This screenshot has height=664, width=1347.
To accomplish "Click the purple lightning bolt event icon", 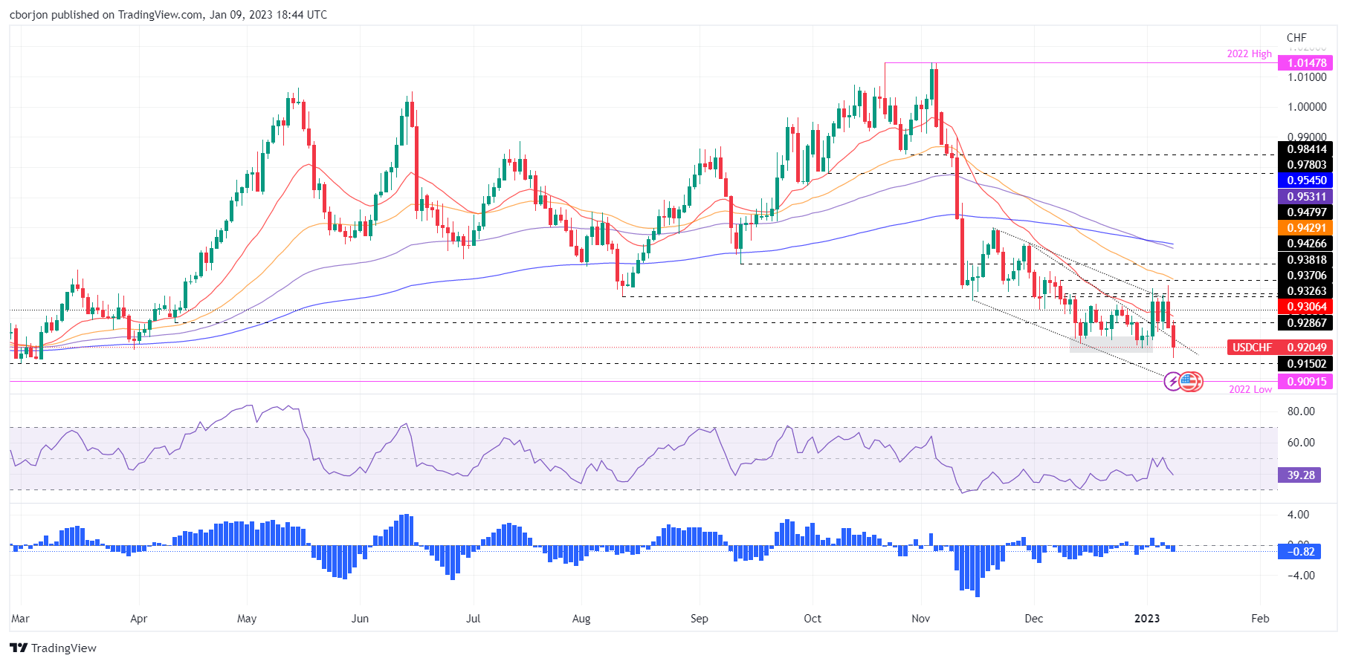I will point(1172,382).
